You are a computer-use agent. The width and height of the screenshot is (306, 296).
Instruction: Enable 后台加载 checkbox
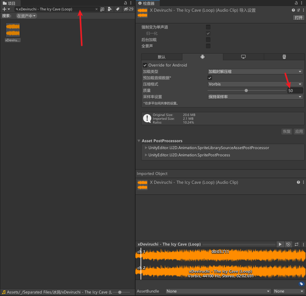(208, 40)
